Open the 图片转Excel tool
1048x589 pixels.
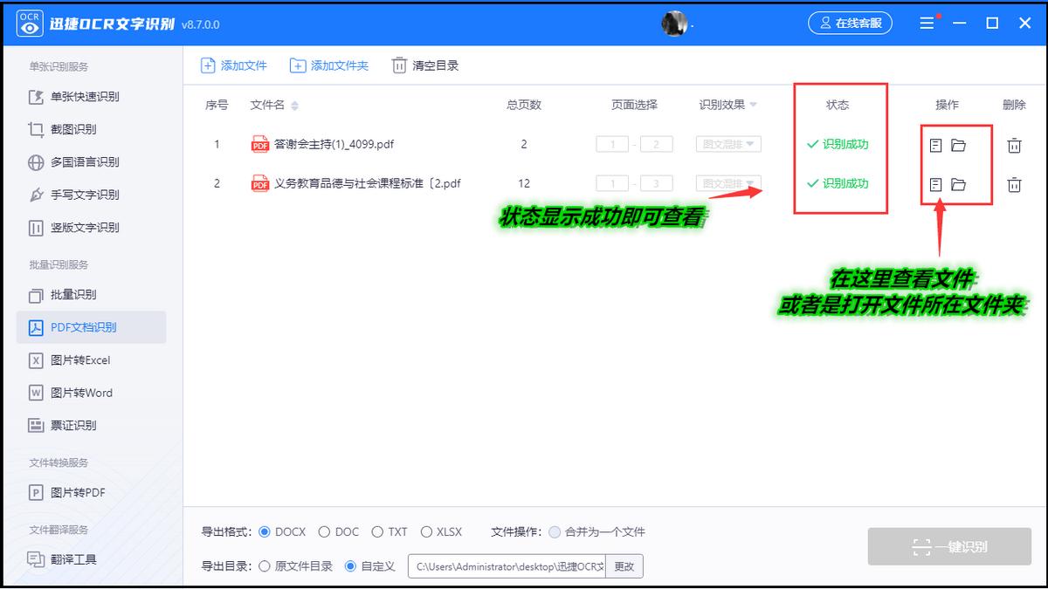click(82, 360)
